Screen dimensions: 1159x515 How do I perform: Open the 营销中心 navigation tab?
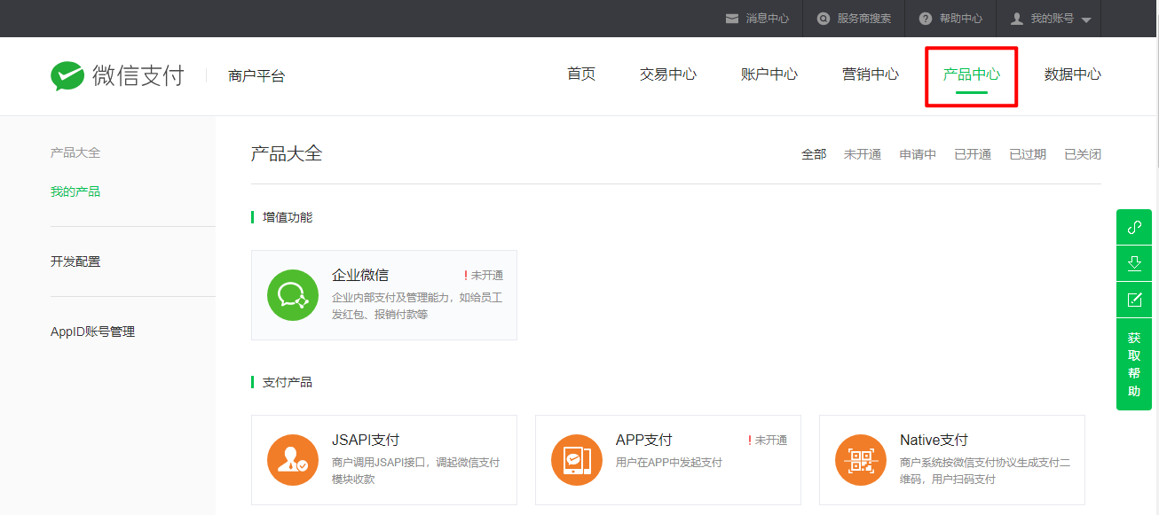point(871,74)
